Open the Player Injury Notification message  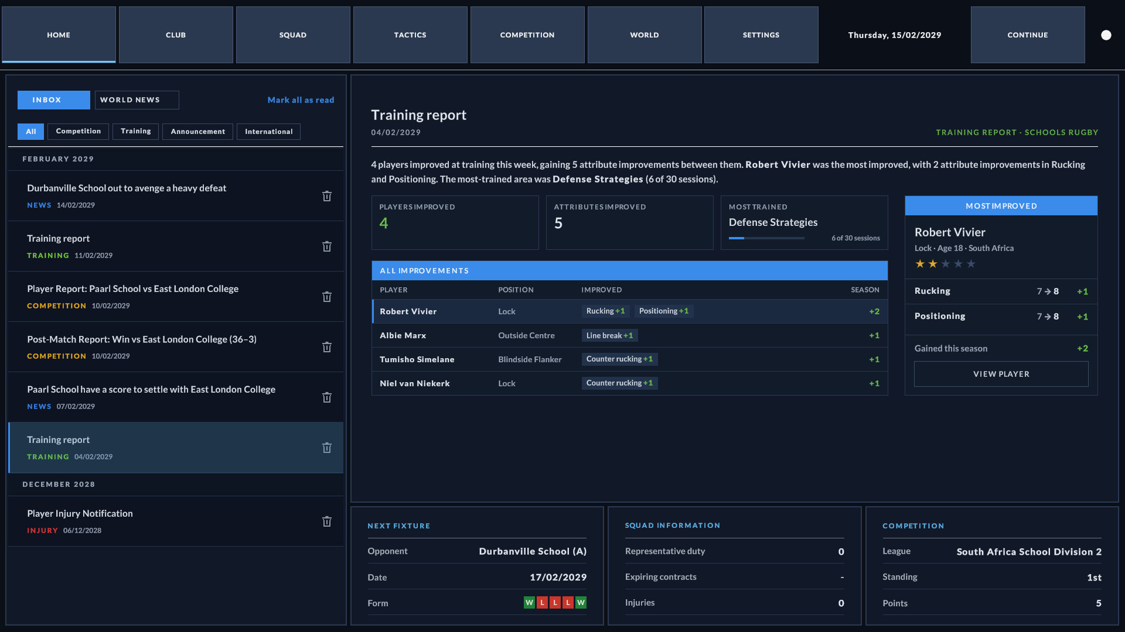[176, 521]
